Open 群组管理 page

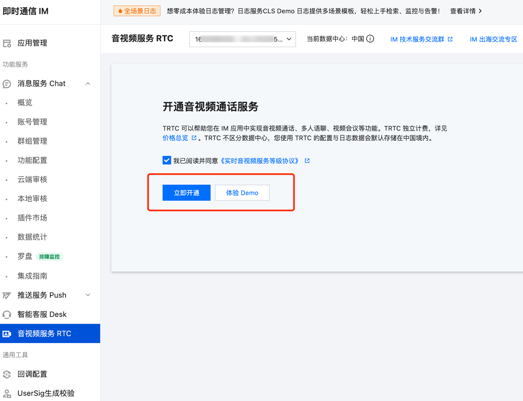coord(32,141)
